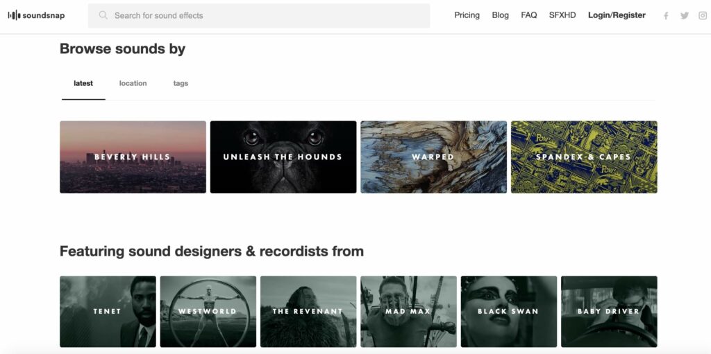Image resolution: width=711 pixels, height=354 pixels.
Task: Select the Black Swan thumbnail
Action: [x=508, y=312]
